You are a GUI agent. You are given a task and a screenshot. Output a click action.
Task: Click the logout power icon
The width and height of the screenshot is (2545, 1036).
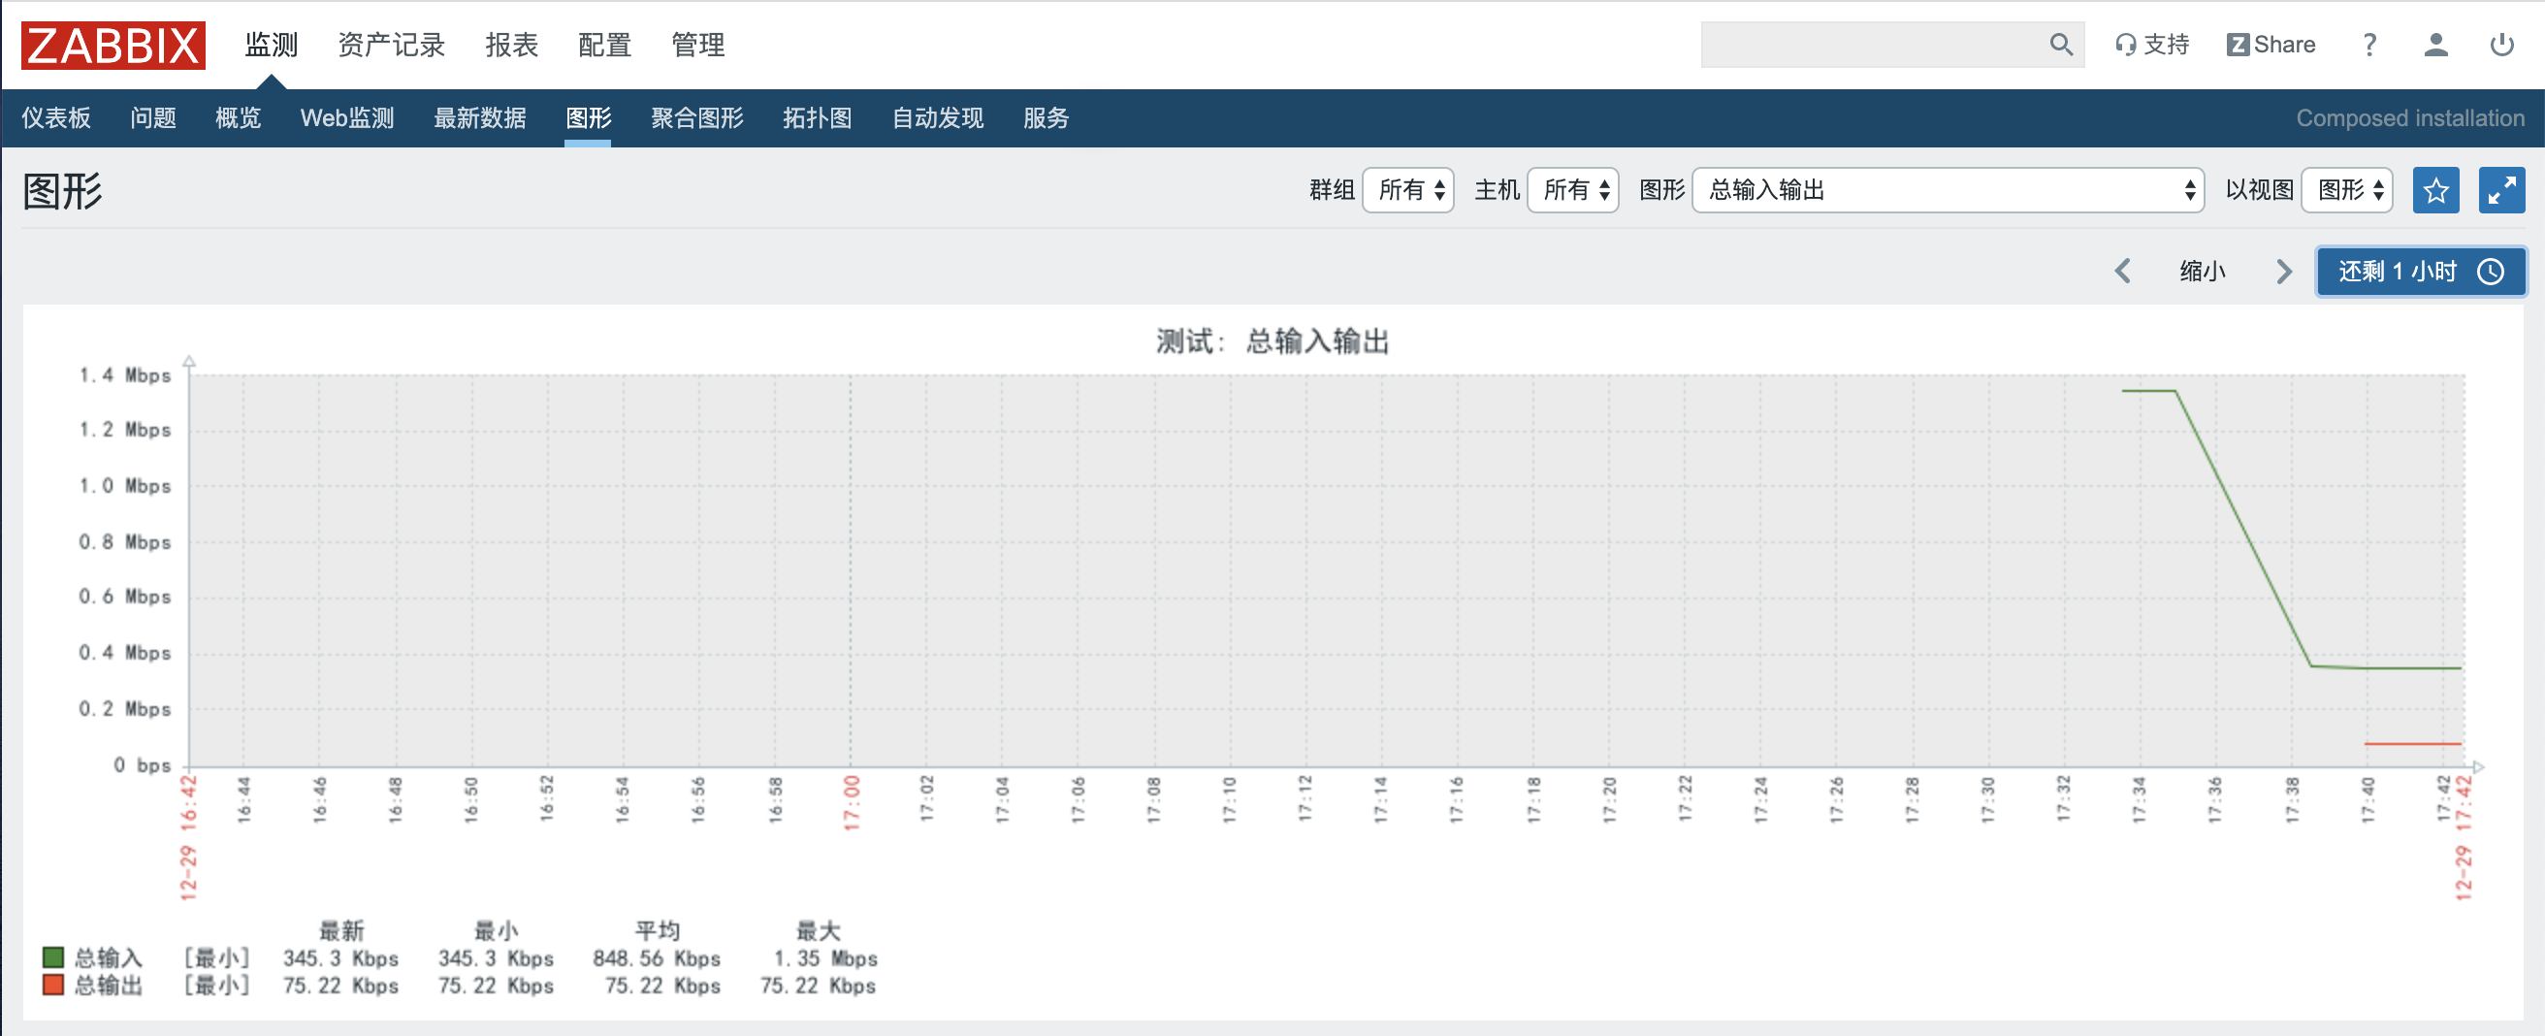click(x=2501, y=45)
